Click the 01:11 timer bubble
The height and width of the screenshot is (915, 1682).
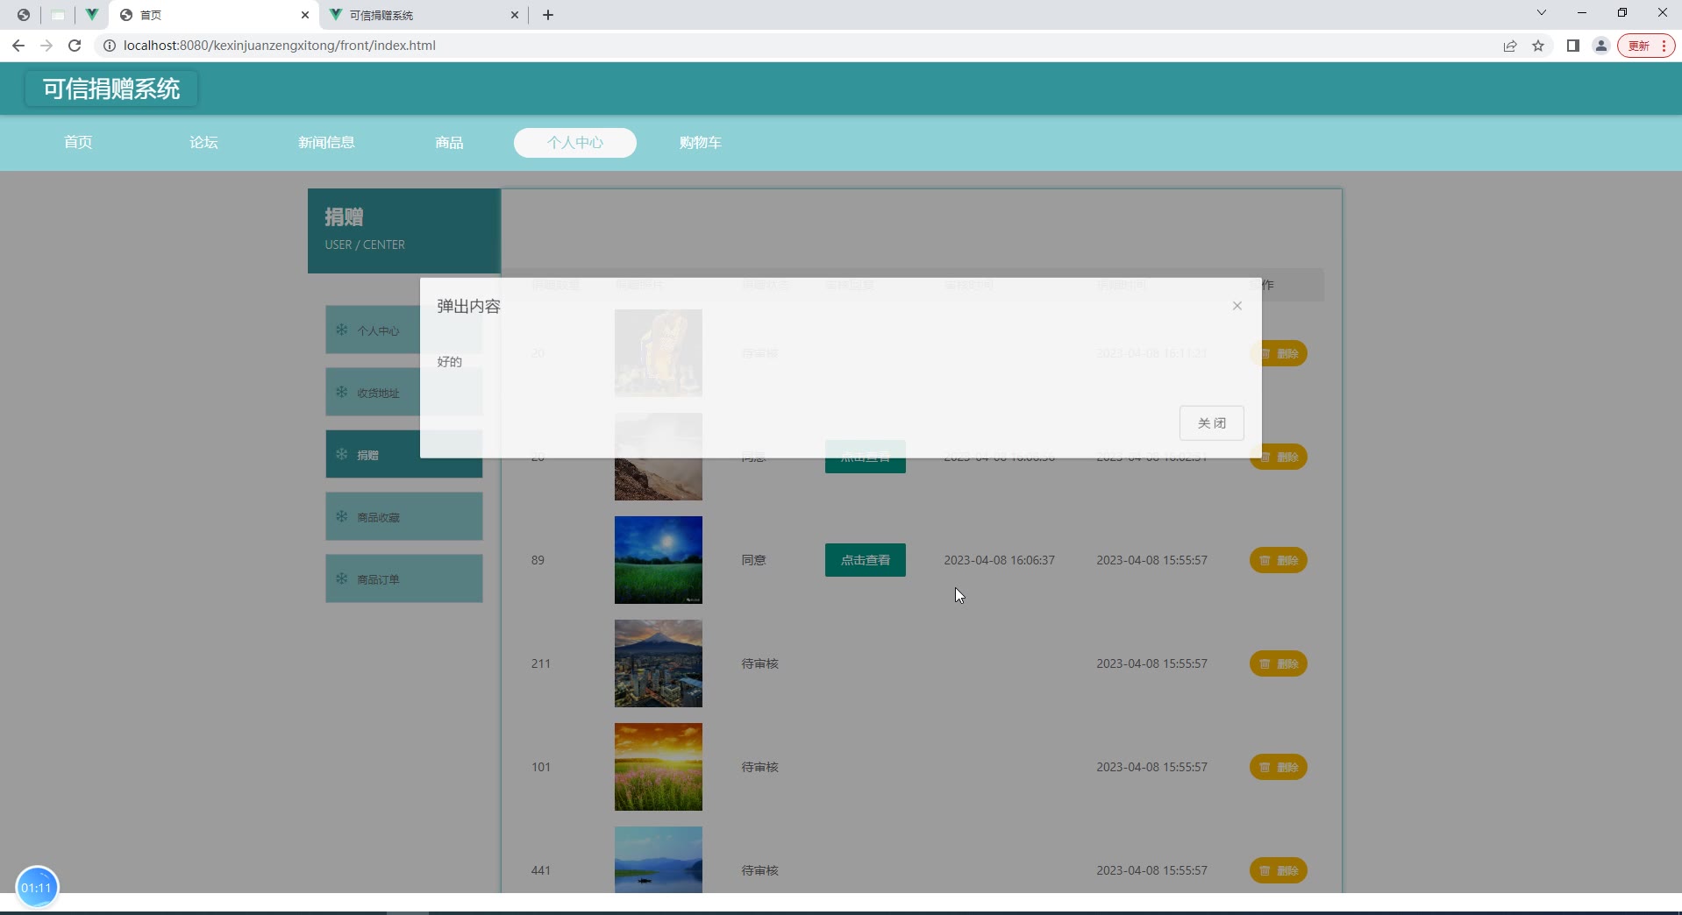coord(37,888)
